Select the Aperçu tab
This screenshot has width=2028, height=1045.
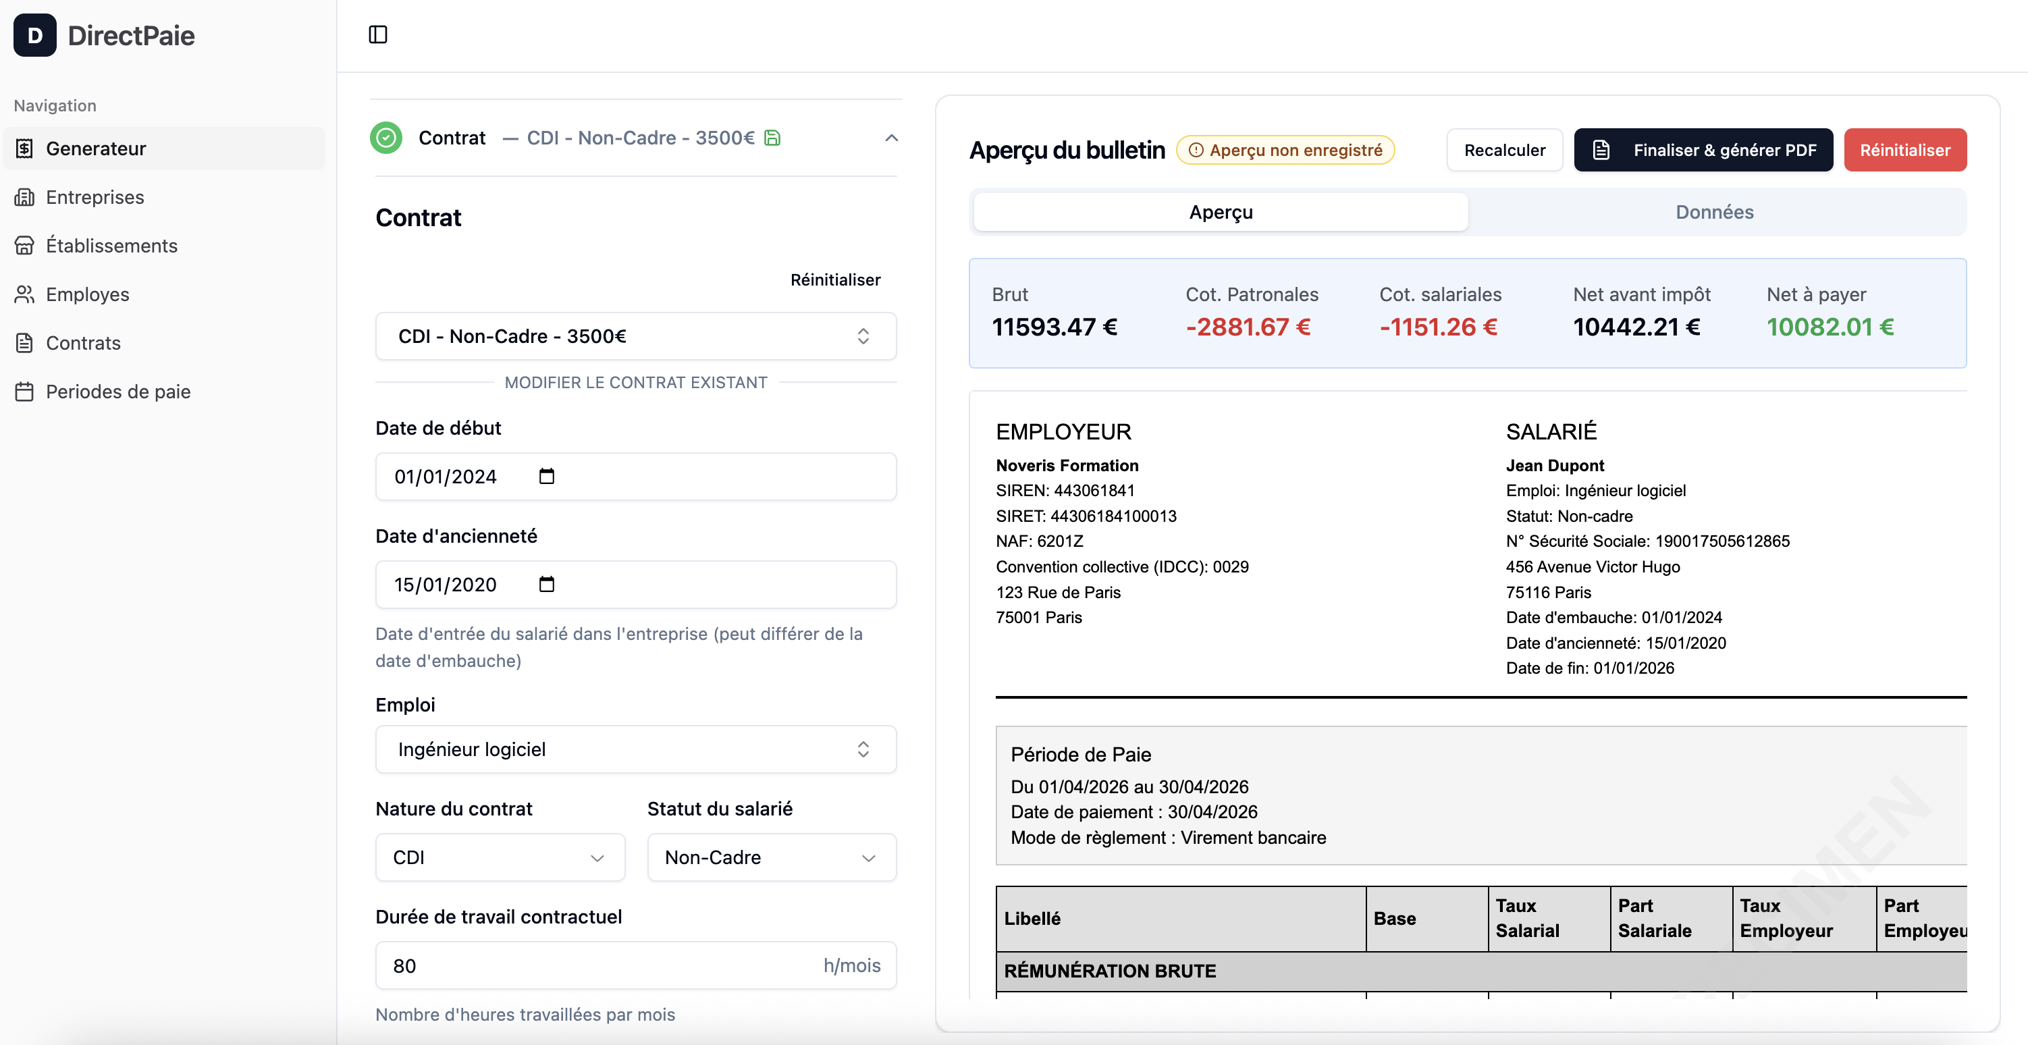click(x=1221, y=212)
